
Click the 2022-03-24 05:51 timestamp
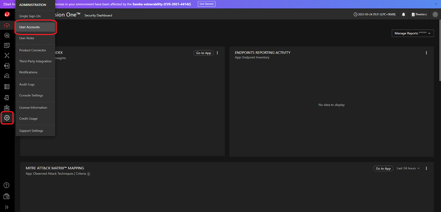(377, 15)
